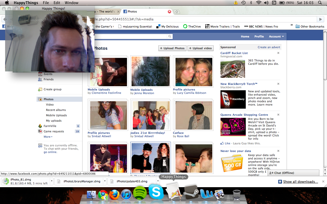Expand the Account dropdown menu

click(x=276, y=36)
